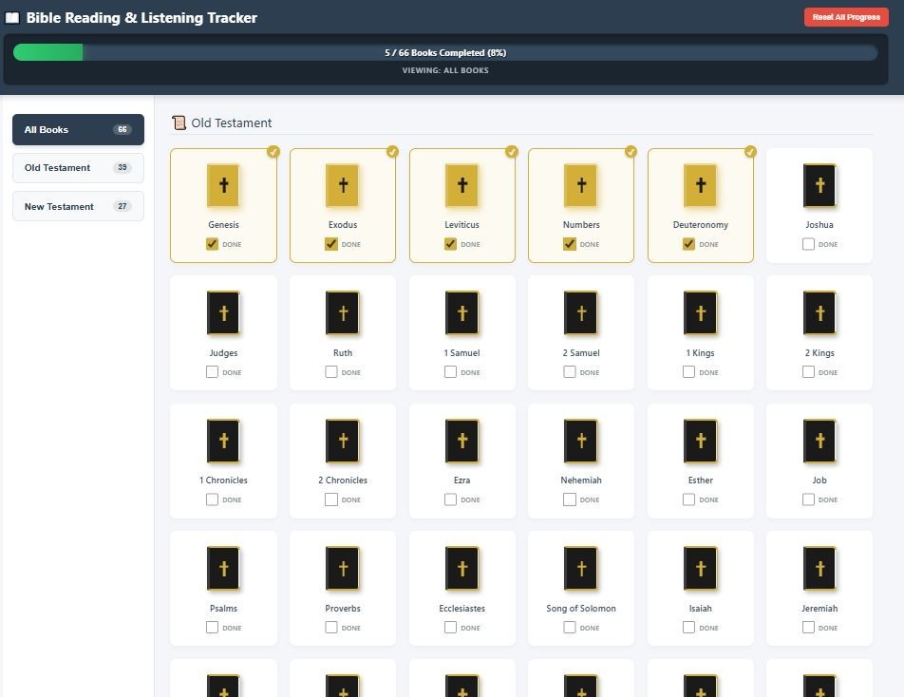Click the Reset All Progress button
904x697 pixels.
coord(846,17)
